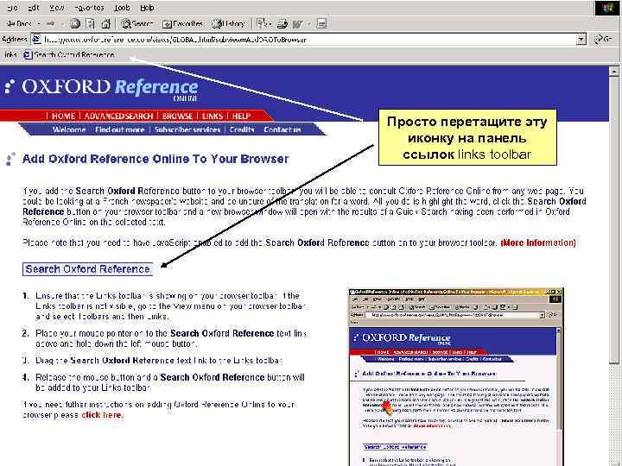Click the Print toolbar icon

pyautogui.click(x=282, y=24)
